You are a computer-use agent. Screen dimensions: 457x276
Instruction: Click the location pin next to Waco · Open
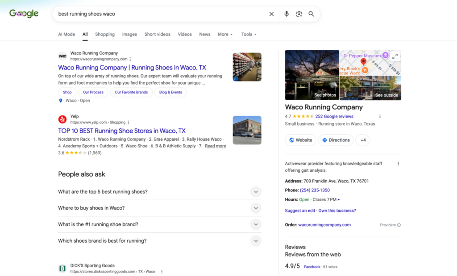(61, 101)
